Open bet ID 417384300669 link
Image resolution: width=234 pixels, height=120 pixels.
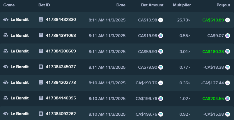click(61, 51)
